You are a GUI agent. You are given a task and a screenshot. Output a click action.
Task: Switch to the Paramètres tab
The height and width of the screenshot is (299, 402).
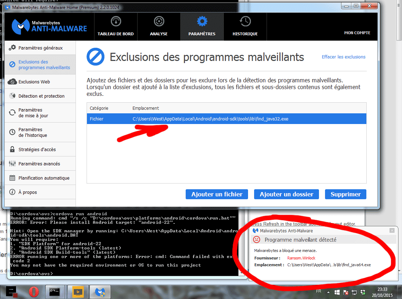pyautogui.click(x=202, y=27)
